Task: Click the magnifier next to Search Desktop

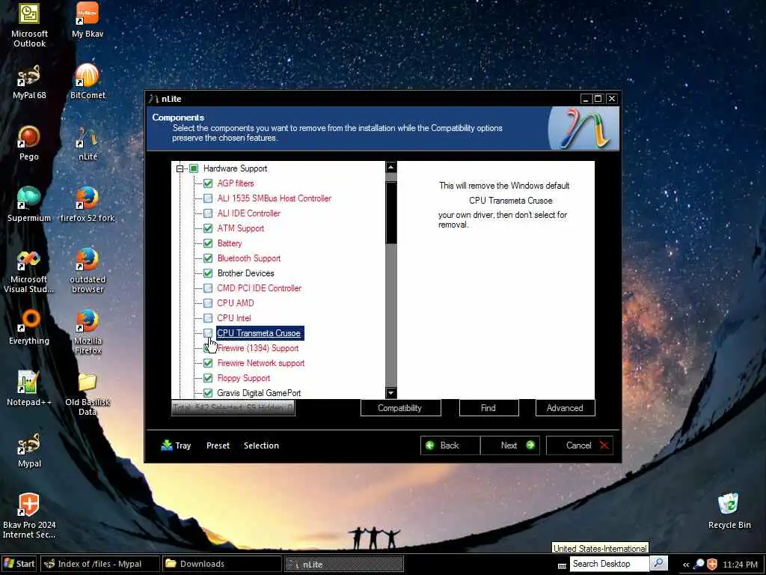Action: tap(658, 563)
